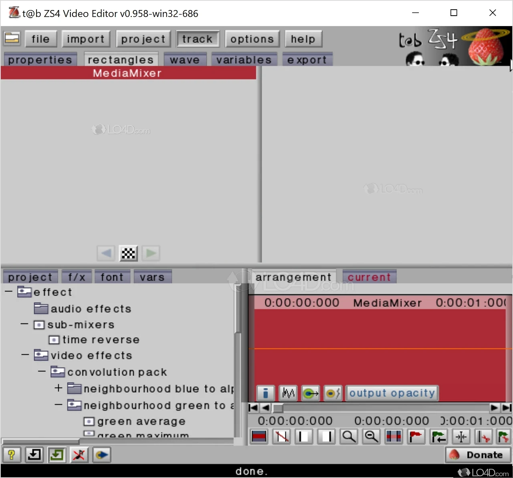Collapse the video effects tree branch

[25, 355]
